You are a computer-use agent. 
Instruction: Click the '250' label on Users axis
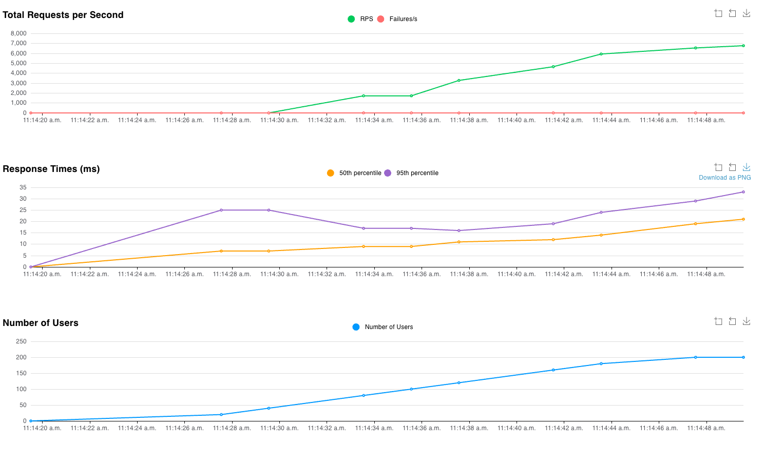[22, 341]
